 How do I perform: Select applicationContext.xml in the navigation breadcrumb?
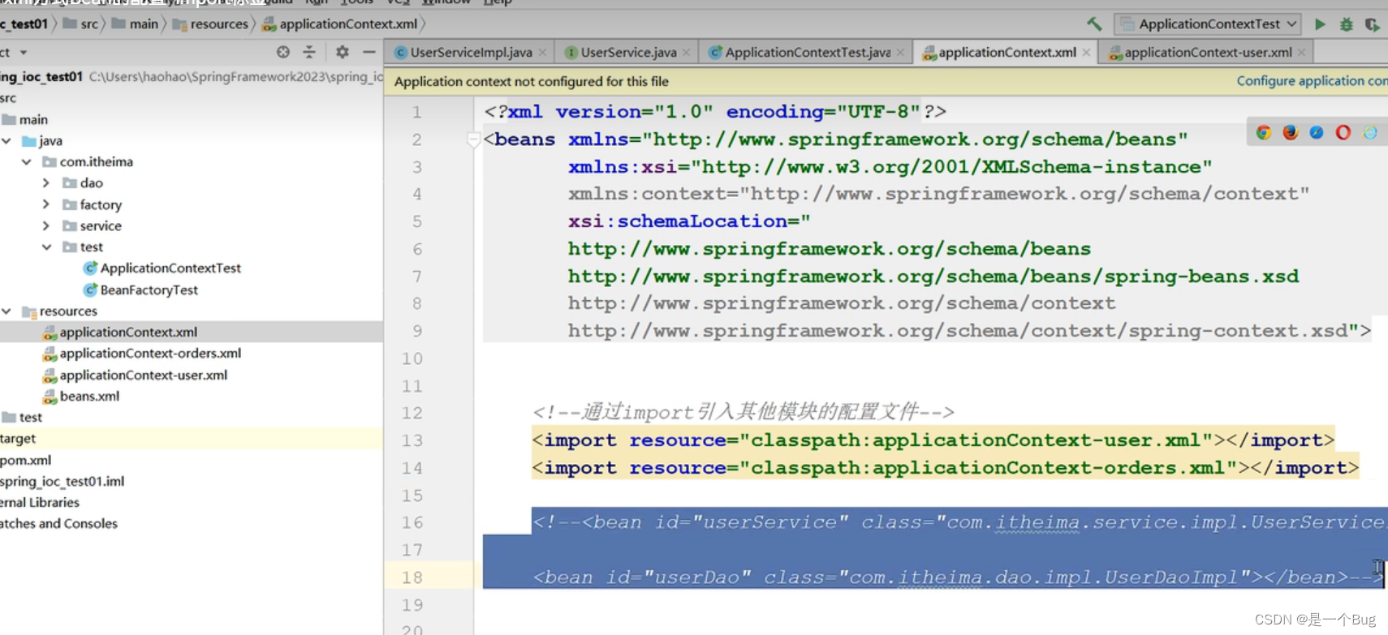[339, 24]
